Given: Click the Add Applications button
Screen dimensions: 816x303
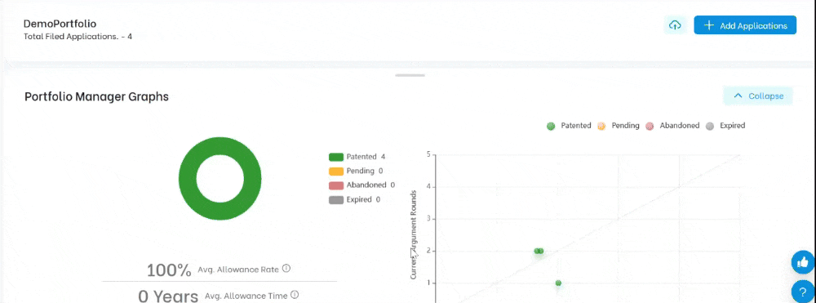Looking at the screenshot, I should (x=745, y=25).
